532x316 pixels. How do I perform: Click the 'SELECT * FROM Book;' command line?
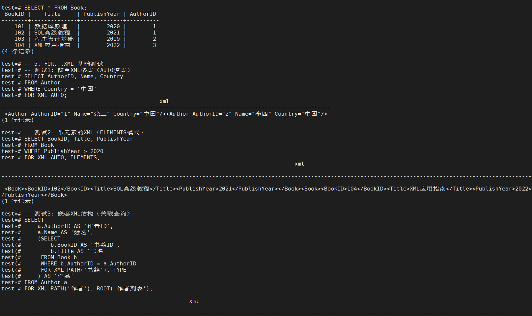(55, 8)
